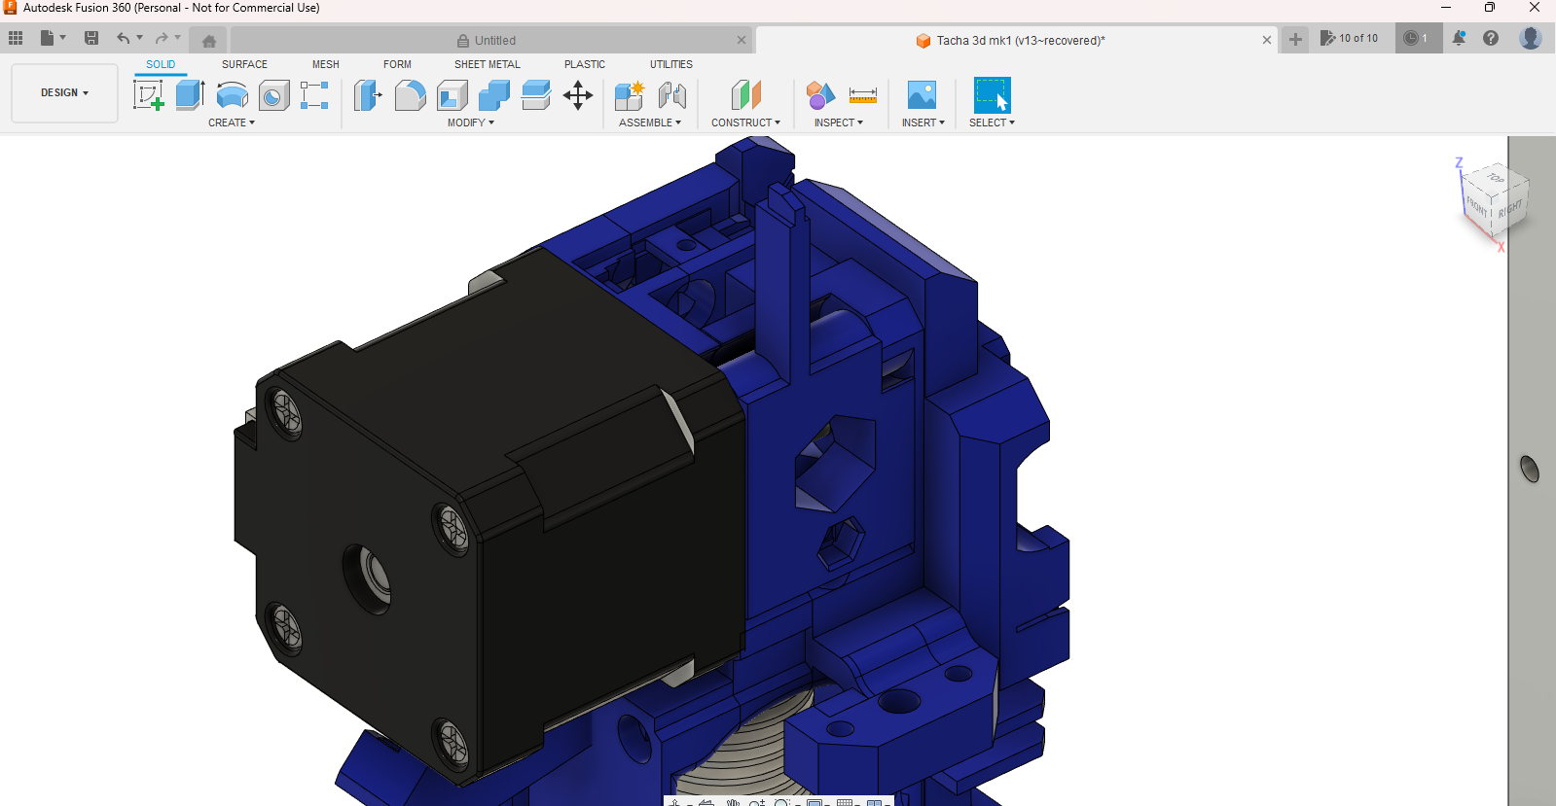Click the TOP face of the ViewCube

pos(1497,179)
